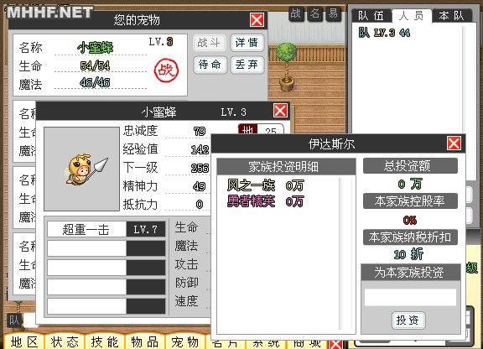Close the 小蜜蜂 detail window

click(x=280, y=111)
